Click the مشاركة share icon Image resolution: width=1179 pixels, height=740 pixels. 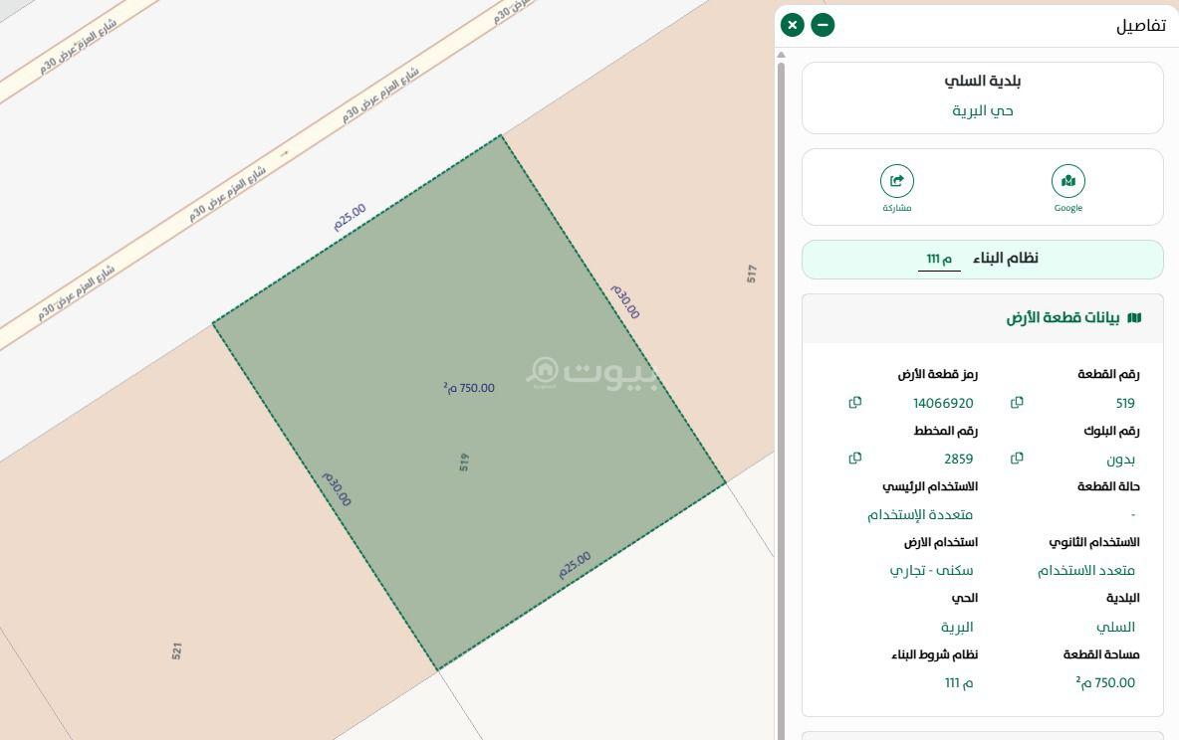point(897,181)
